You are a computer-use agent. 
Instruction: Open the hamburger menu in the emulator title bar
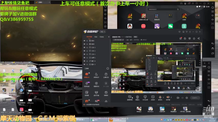pos(193,3)
